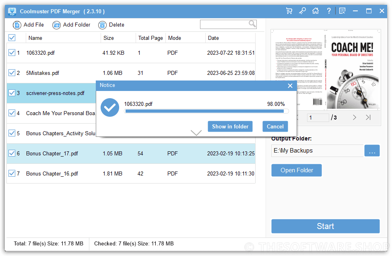Click the merge progress bar

206,111
